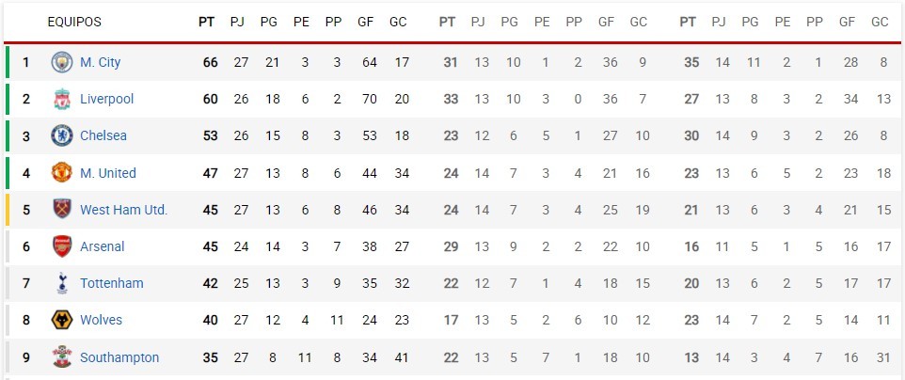Click the Arsenal club crest
Screen dimensions: 905x380
tap(62, 246)
